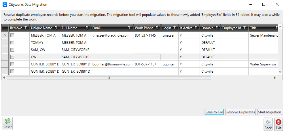The width and height of the screenshot is (284, 132).
Task: Click the Email column filter funnel
Action: [129, 28]
